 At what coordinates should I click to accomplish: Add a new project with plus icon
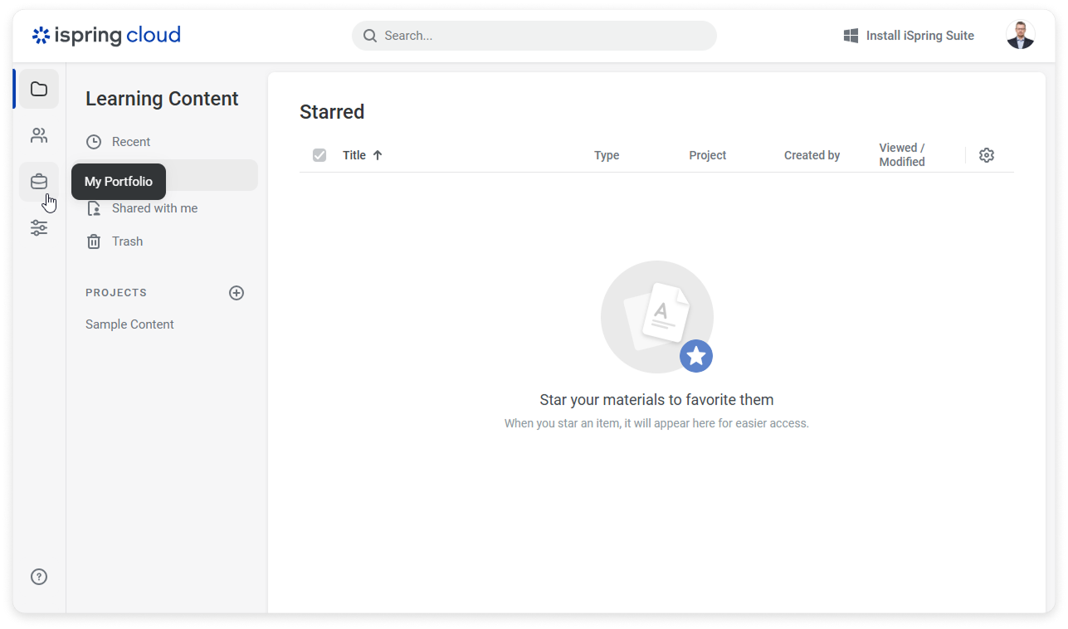237,293
